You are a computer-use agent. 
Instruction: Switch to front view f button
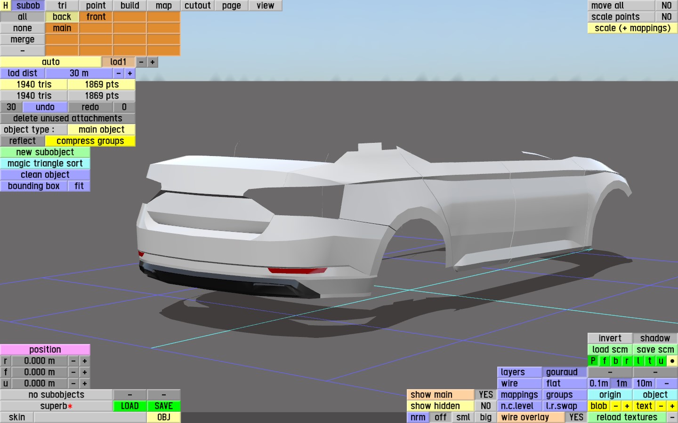605,361
